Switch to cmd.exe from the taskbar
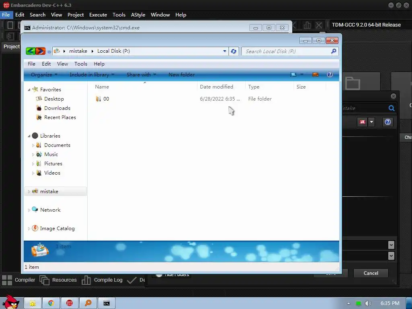The width and height of the screenshot is (412, 309). pyautogui.click(x=106, y=303)
